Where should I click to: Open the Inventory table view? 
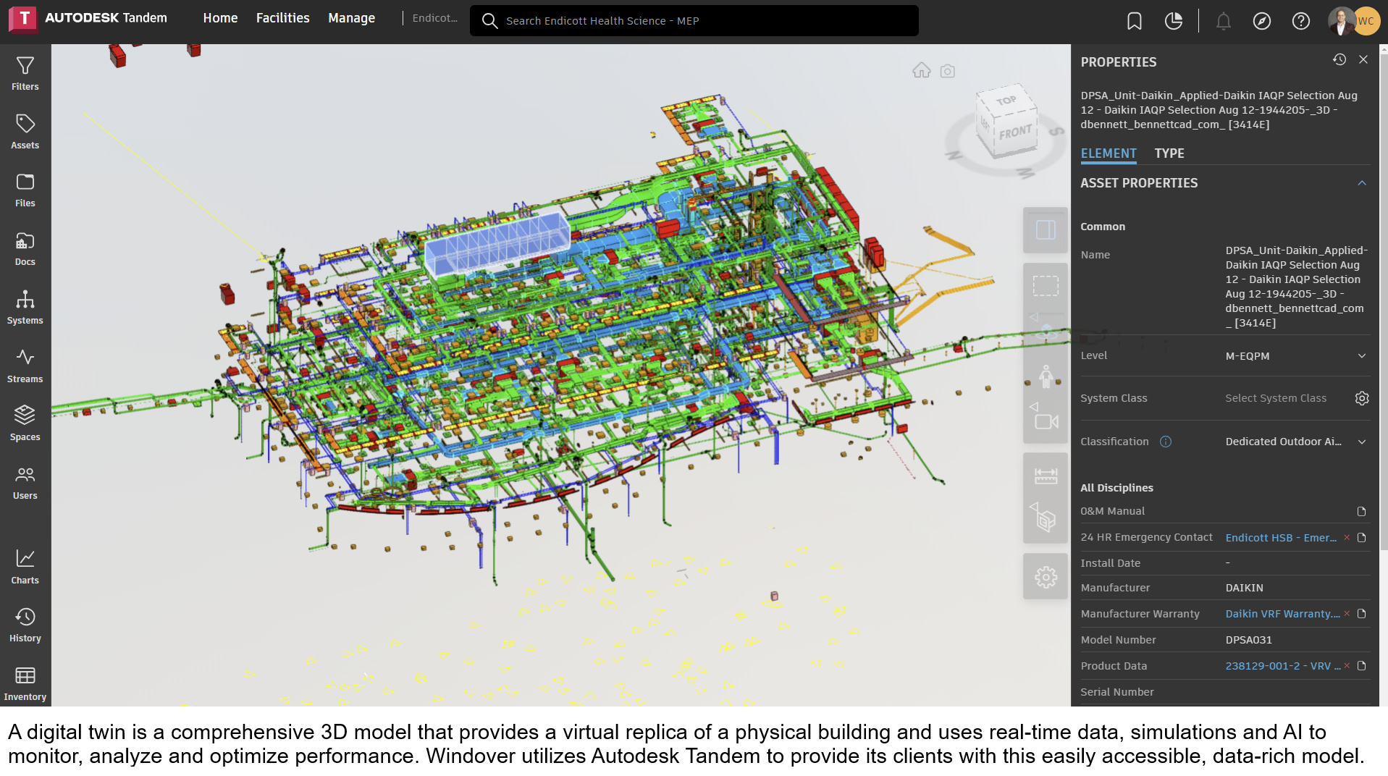(x=25, y=683)
